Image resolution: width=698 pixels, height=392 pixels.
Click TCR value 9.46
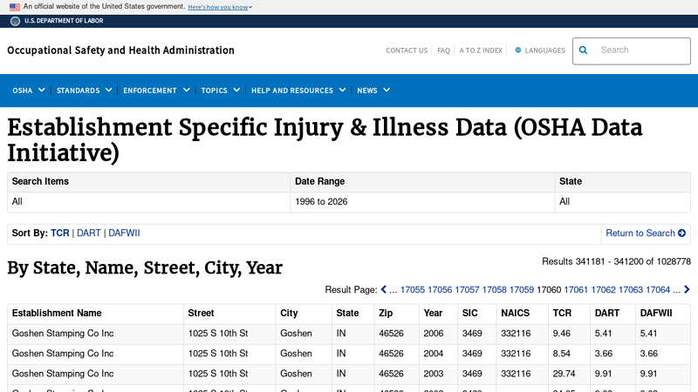tap(561, 334)
